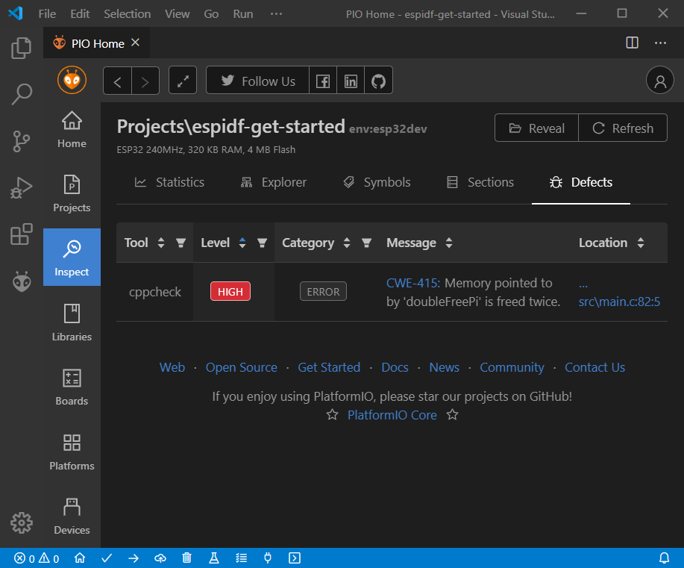Image resolution: width=684 pixels, height=568 pixels.
Task: Open the Go menu
Action: coord(211,14)
